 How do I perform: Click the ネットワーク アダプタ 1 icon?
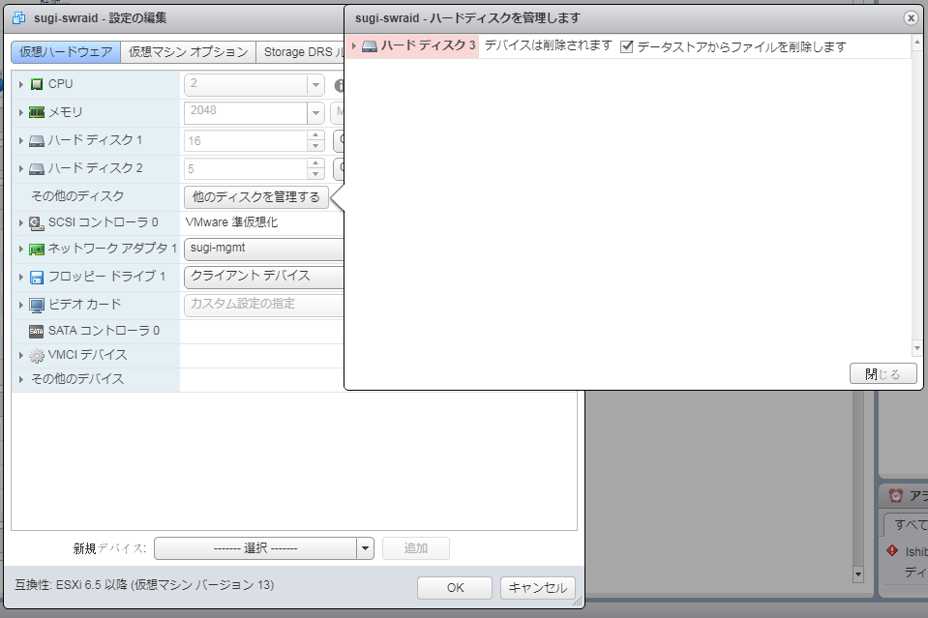click(x=37, y=250)
